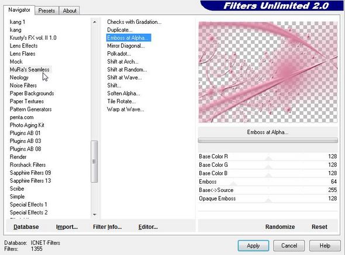Select MuRa's Seamless filter category
Screen dimensions: 345x255
[x=30, y=69]
